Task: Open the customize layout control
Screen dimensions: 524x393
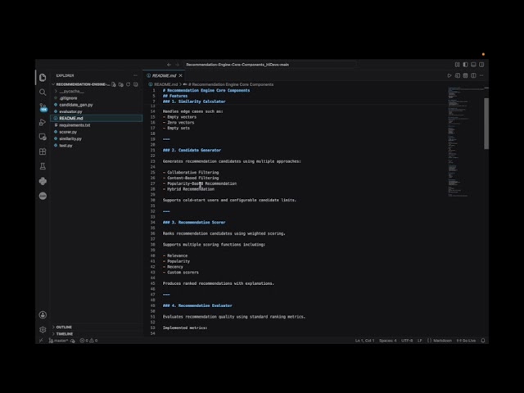Action: 457,65
